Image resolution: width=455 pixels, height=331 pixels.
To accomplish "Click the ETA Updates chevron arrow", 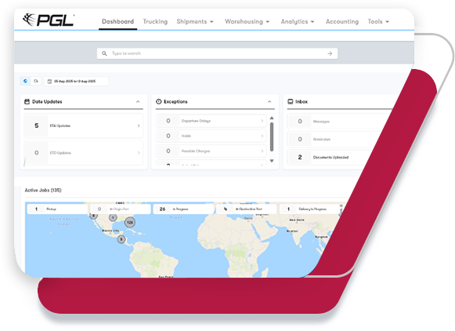I will click(x=139, y=125).
